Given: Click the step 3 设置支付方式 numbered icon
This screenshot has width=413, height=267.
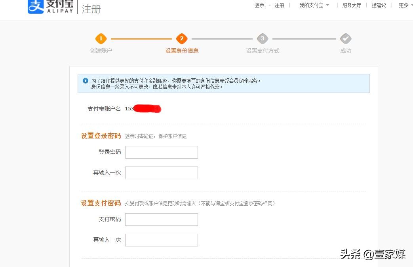Looking at the screenshot, I should click(263, 38).
